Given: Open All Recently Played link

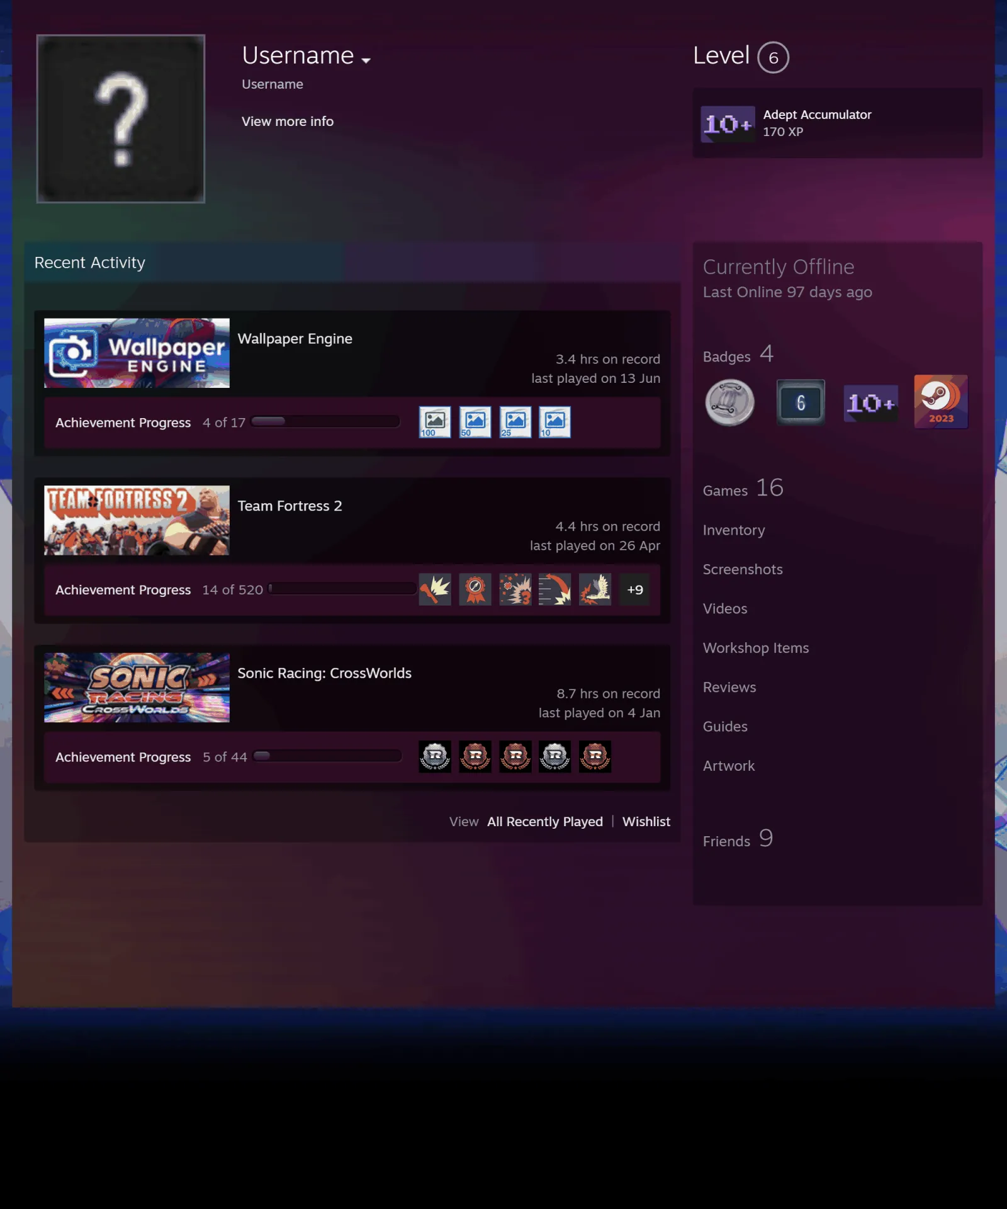Looking at the screenshot, I should pyautogui.click(x=545, y=821).
